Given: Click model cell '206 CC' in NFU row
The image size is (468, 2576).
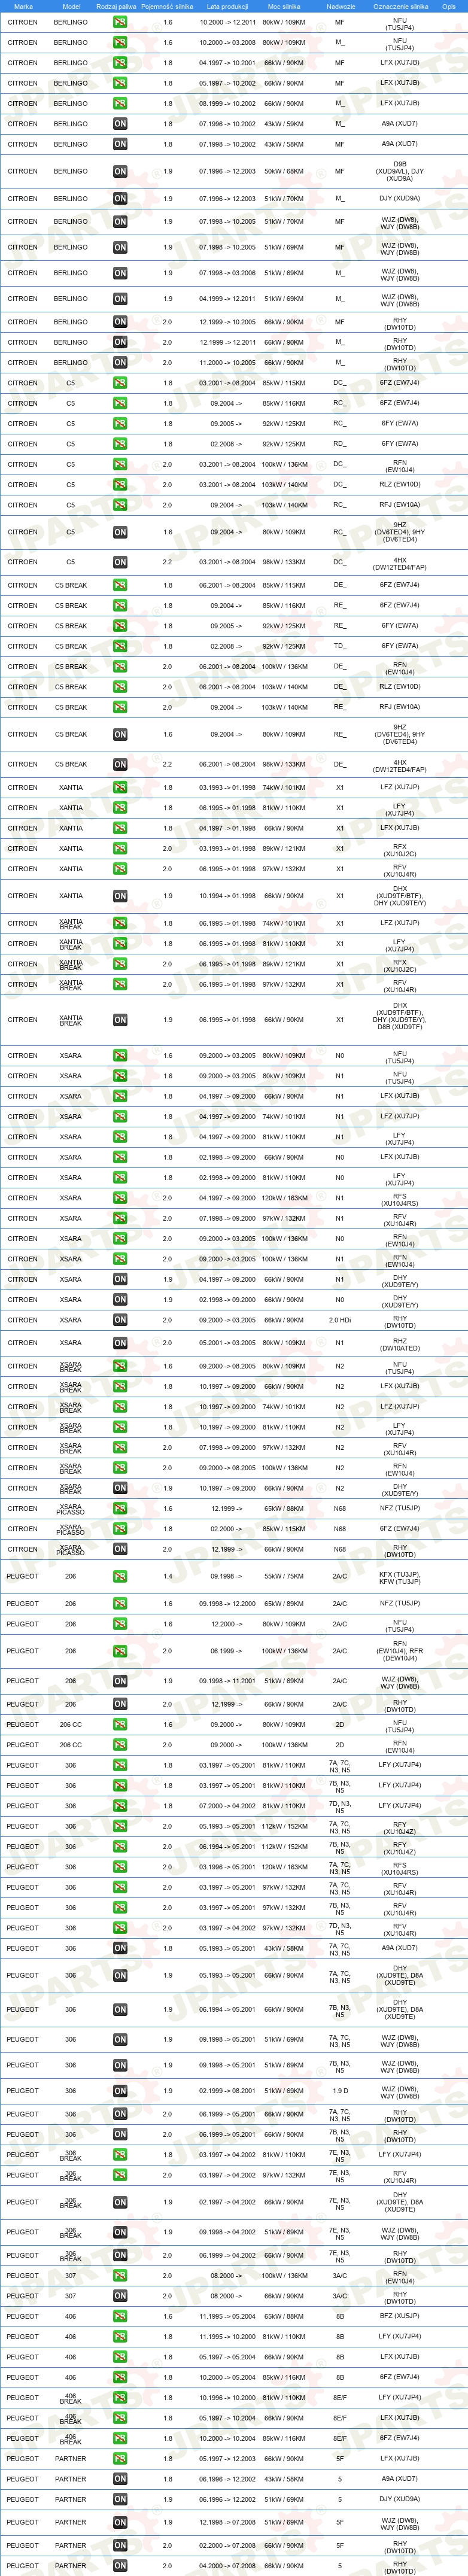Looking at the screenshot, I should (x=71, y=1724).
